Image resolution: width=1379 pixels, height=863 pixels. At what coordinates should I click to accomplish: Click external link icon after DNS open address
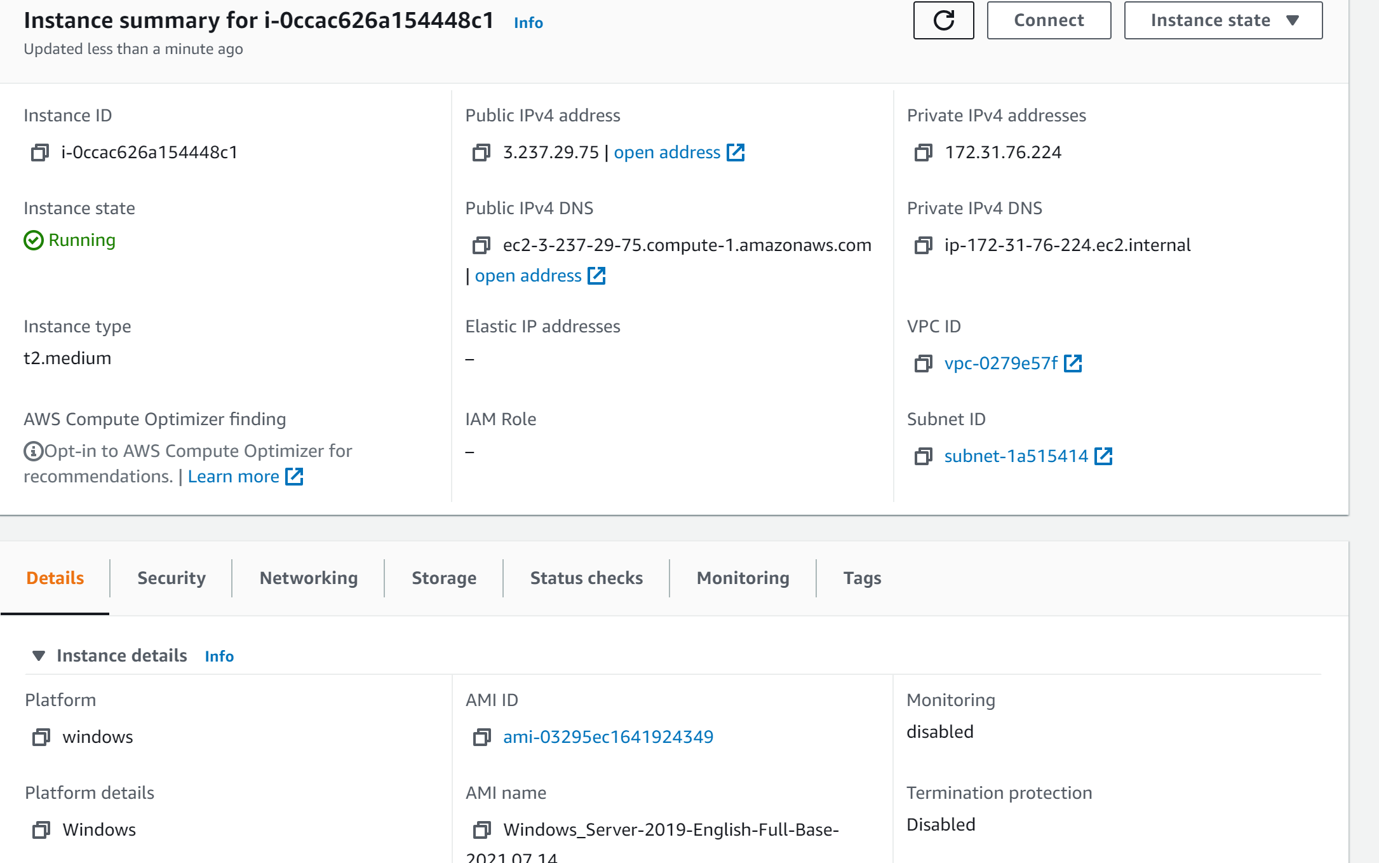tap(596, 276)
